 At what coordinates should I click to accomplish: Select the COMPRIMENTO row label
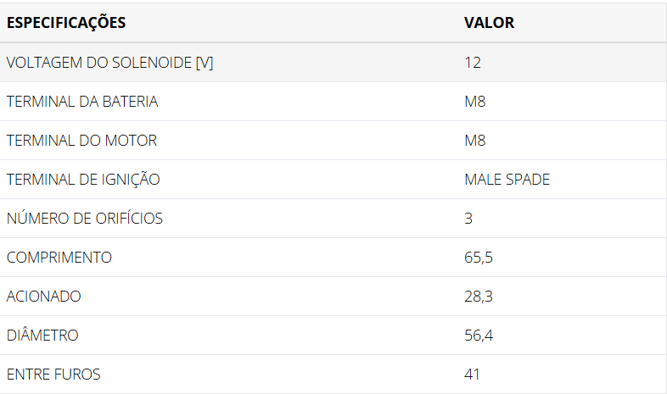[59, 258]
